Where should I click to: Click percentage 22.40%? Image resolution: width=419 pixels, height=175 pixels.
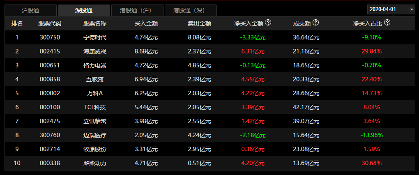(372, 79)
